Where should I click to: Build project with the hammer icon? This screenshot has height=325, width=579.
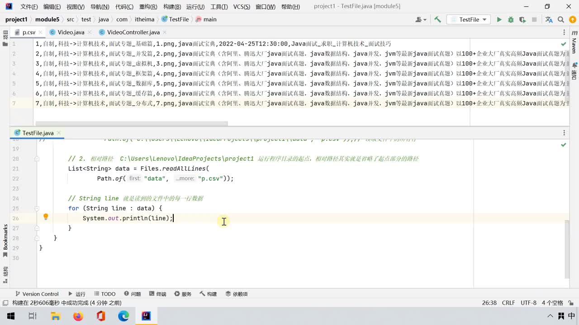437,19
